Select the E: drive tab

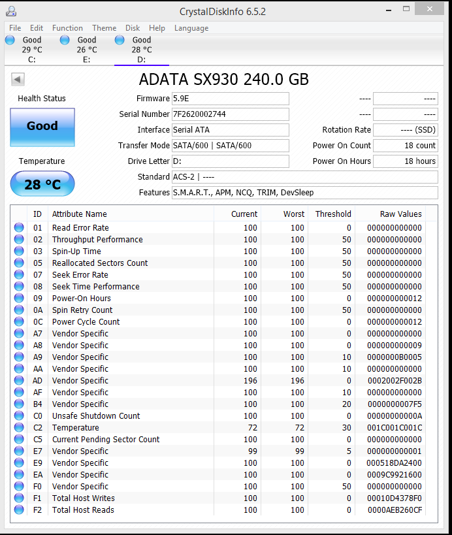point(87,50)
